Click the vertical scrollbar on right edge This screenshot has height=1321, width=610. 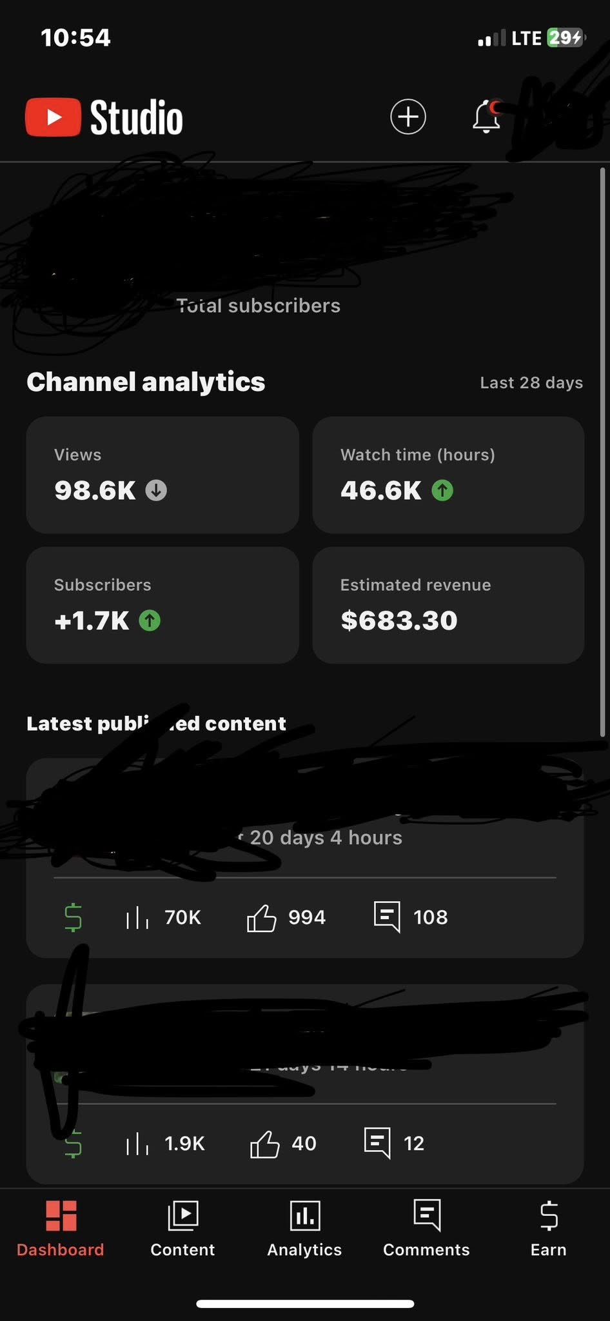(x=602, y=452)
